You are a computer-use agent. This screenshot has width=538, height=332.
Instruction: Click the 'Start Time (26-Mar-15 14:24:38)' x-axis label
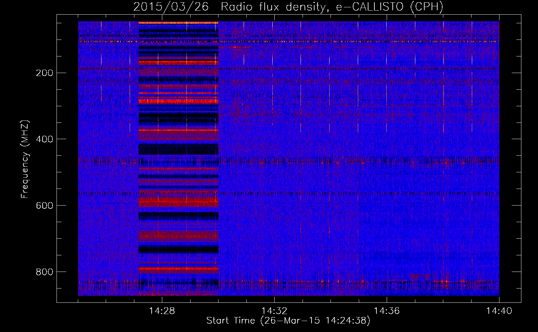(288, 321)
